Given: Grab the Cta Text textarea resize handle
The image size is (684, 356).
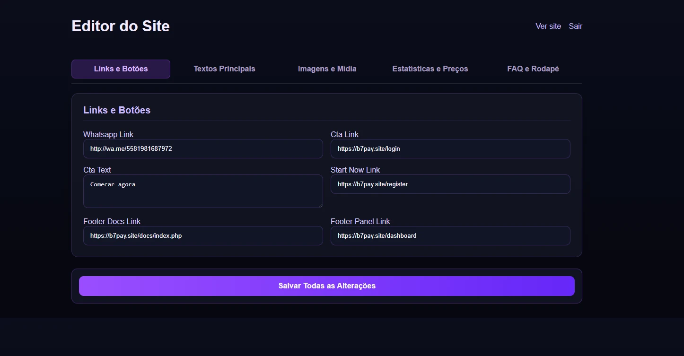Looking at the screenshot, I should [320, 205].
